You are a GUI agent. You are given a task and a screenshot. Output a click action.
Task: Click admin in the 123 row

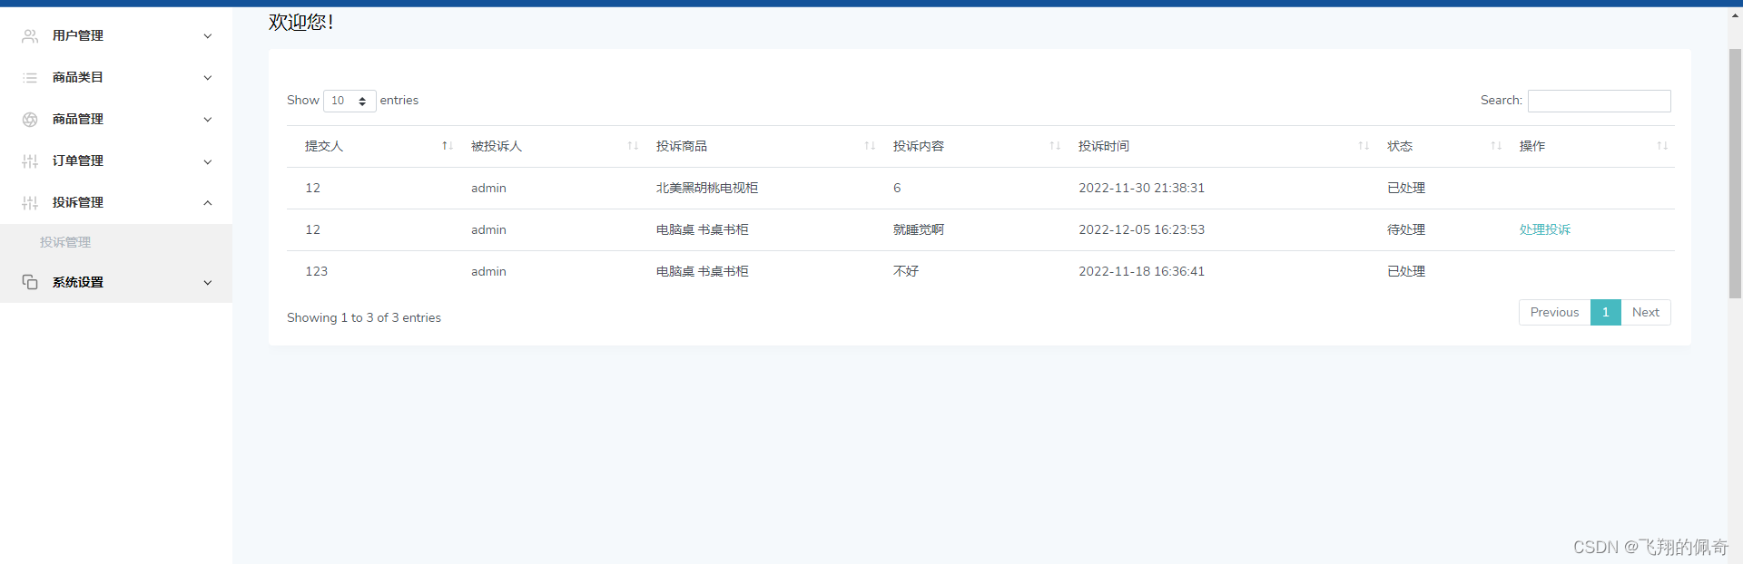(x=488, y=271)
